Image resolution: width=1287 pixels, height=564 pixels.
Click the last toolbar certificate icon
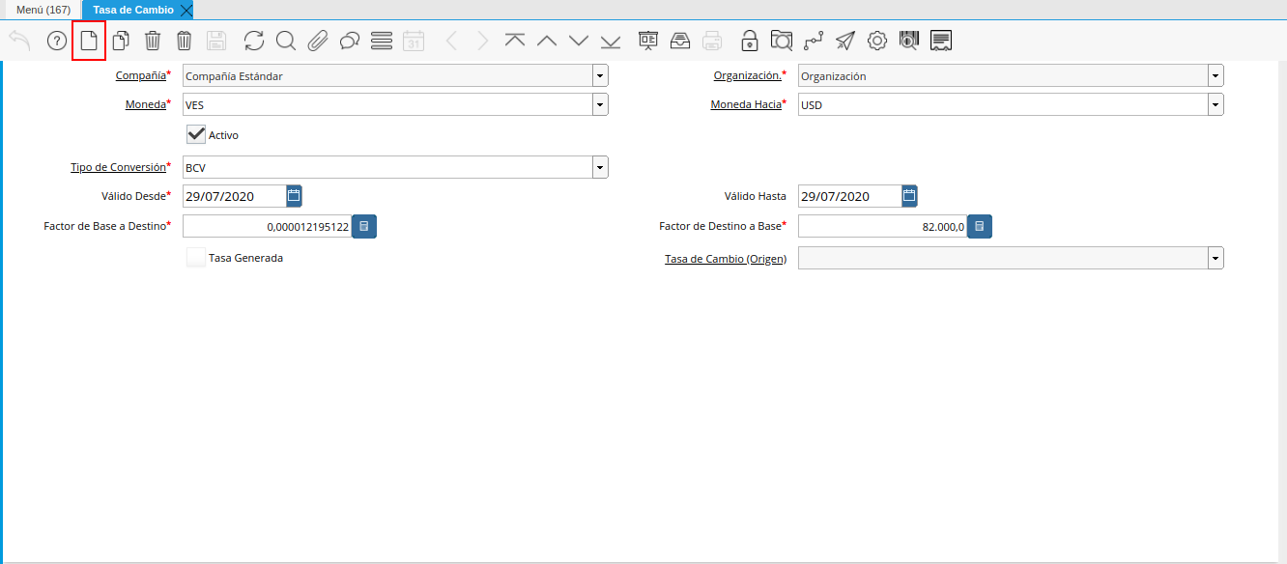(x=941, y=41)
